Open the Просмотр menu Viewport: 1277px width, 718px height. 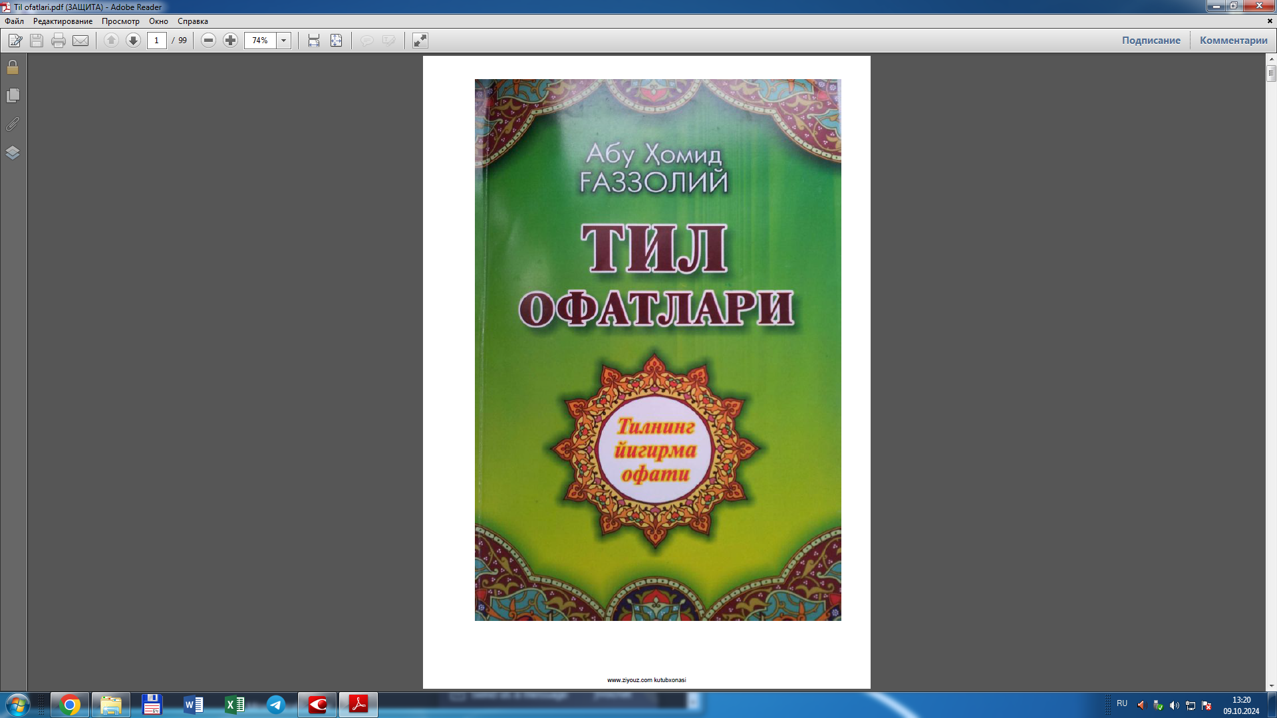pyautogui.click(x=120, y=21)
